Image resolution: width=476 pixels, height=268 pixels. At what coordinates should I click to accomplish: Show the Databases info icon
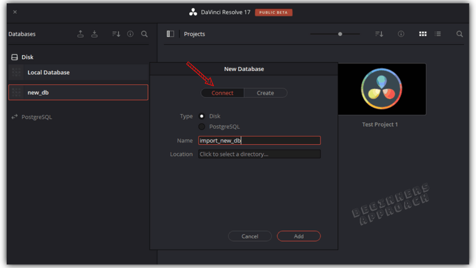(130, 34)
